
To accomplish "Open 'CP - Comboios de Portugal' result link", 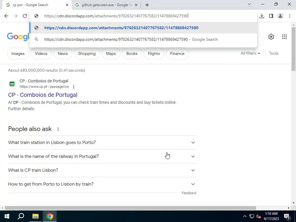I will pos(43,95).
